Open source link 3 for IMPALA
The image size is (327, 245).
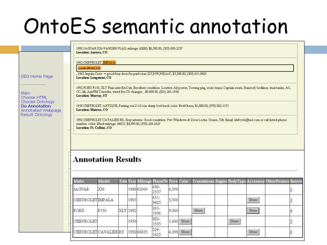(291, 200)
